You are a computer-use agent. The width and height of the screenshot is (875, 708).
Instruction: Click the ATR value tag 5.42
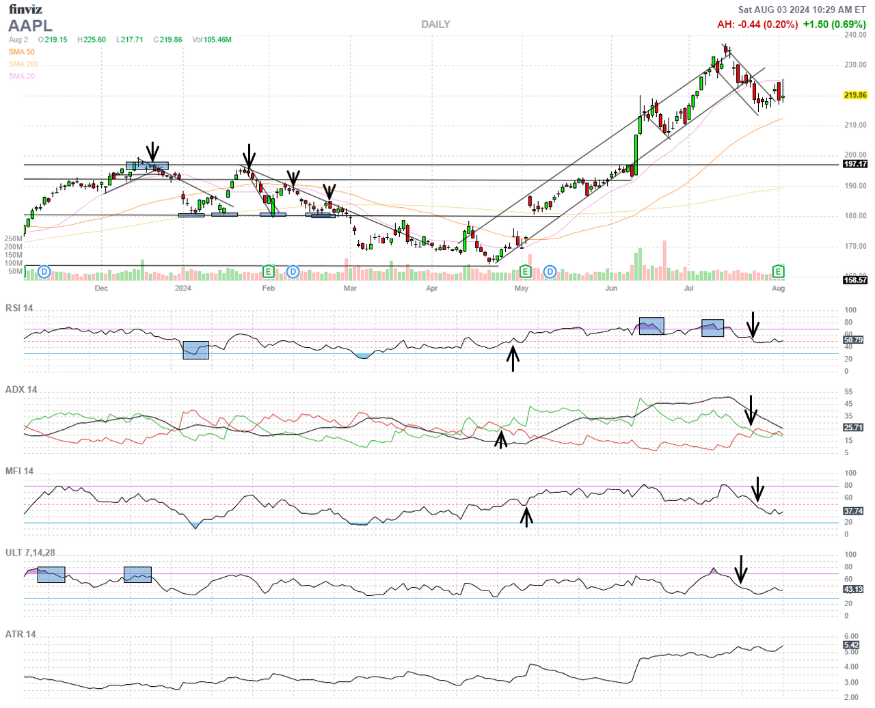point(851,645)
